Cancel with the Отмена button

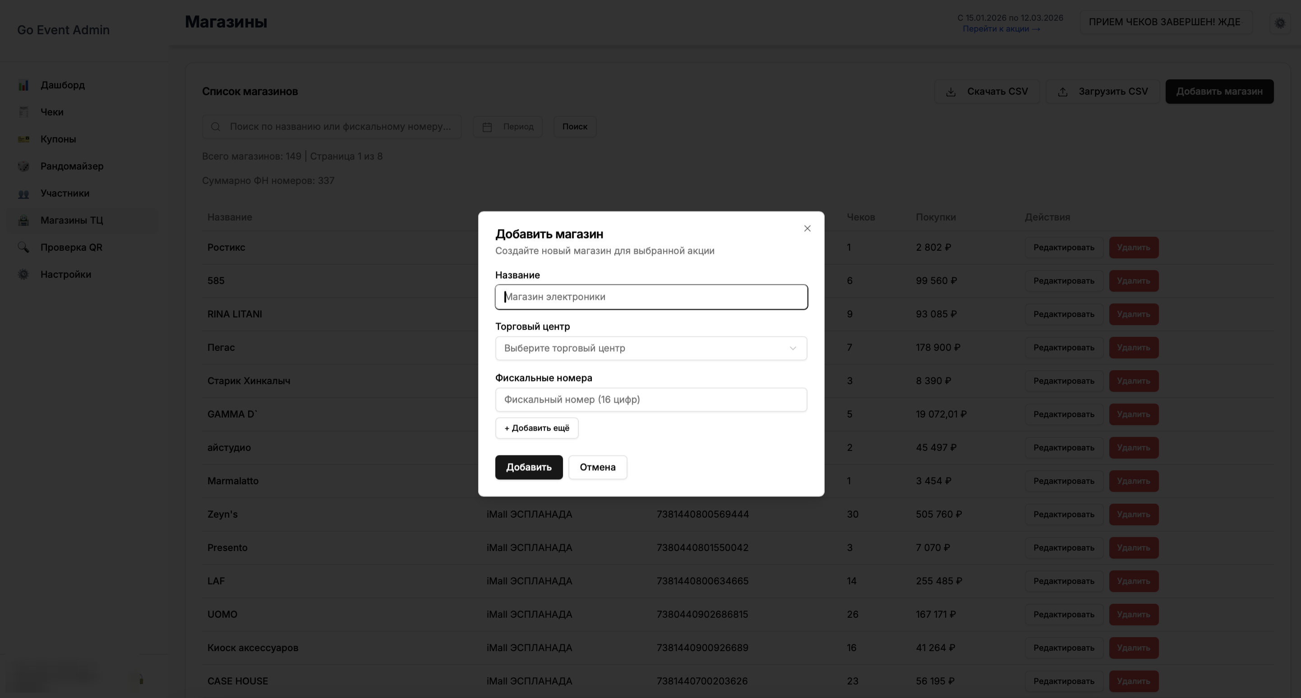[597, 467]
